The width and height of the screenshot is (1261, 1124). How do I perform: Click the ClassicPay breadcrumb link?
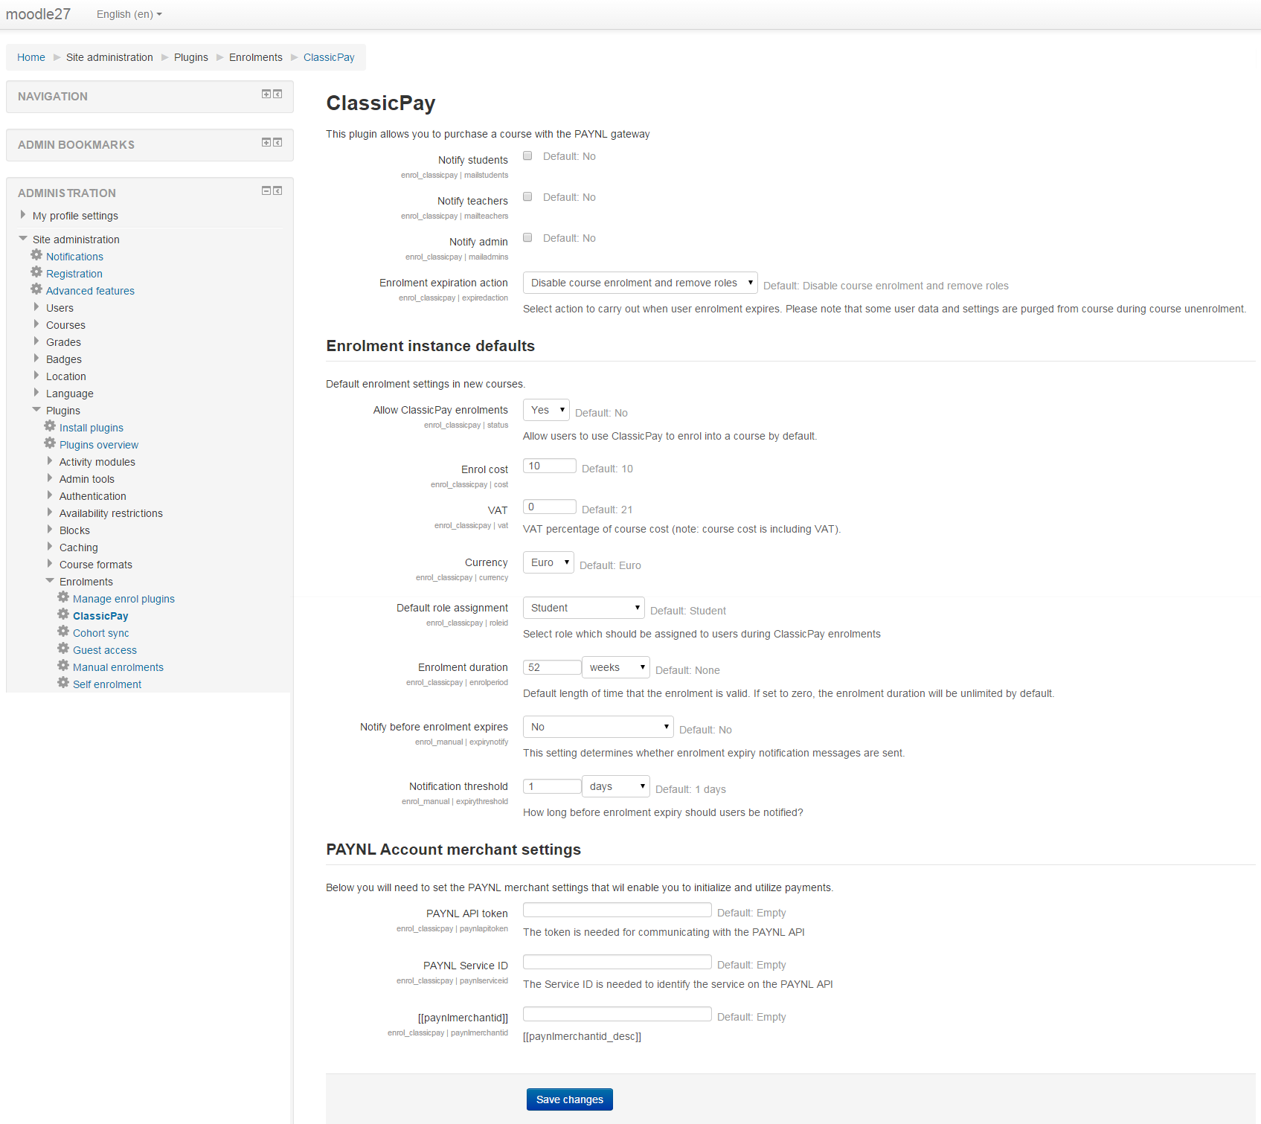tap(329, 57)
